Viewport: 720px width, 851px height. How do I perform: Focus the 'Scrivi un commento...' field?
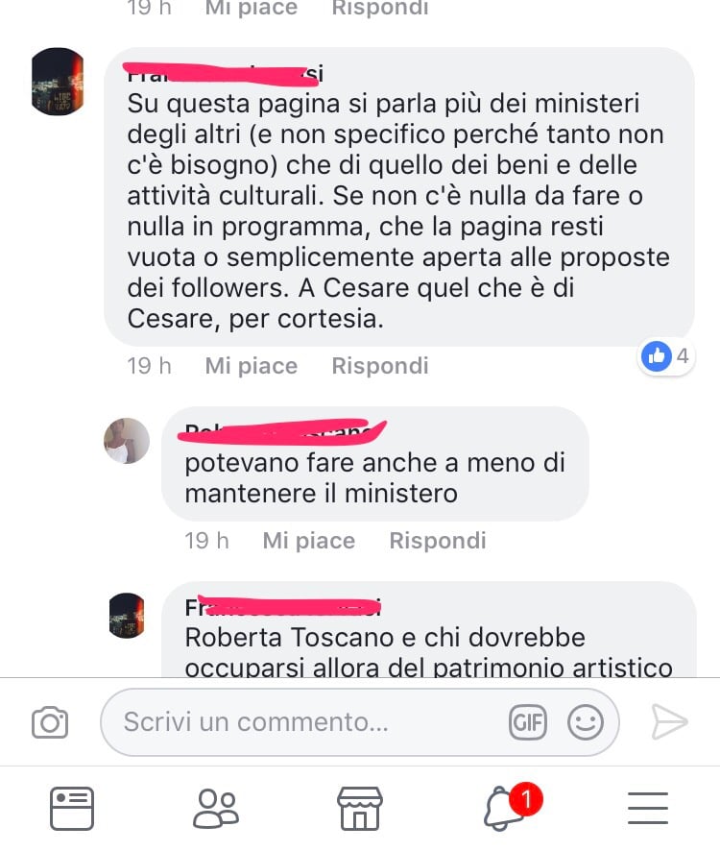pyautogui.click(x=359, y=722)
